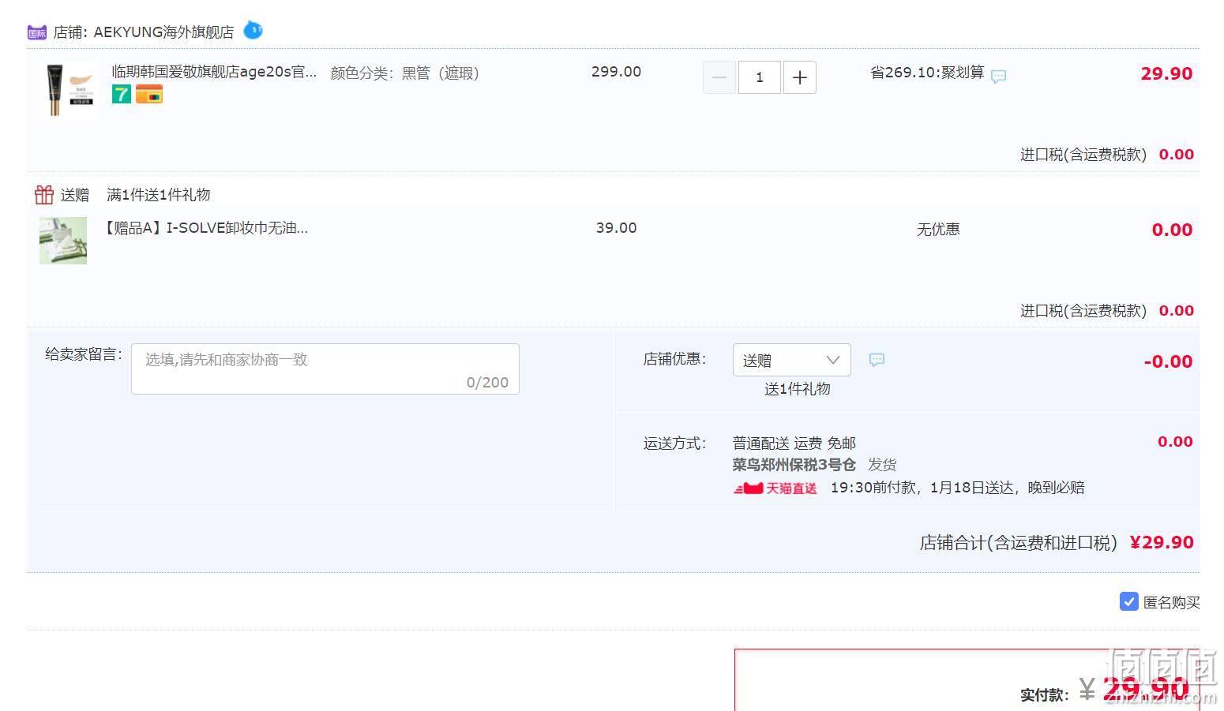Click the unit price 299.00

[x=616, y=72]
